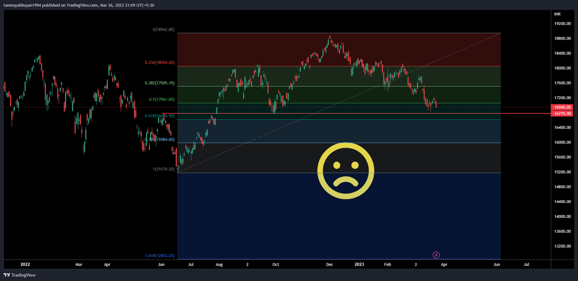Click the 14000.00 price axis value
The width and height of the screenshot is (578, 281).
coord(562,217)
